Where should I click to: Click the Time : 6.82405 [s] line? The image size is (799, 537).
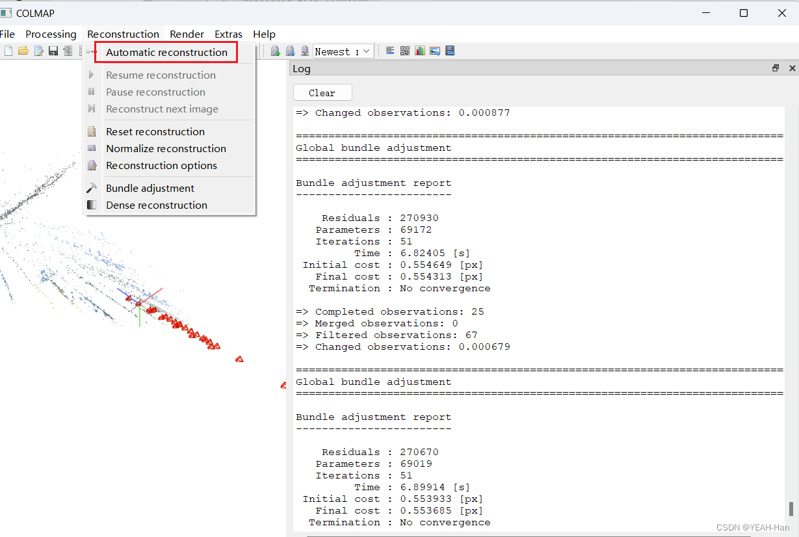coord(412,253)
